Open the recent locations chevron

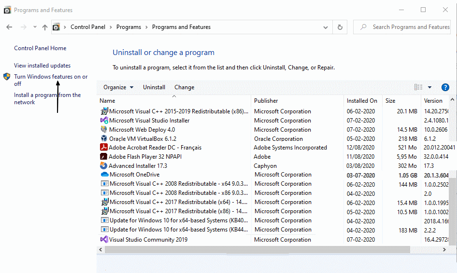click(35, 27)
